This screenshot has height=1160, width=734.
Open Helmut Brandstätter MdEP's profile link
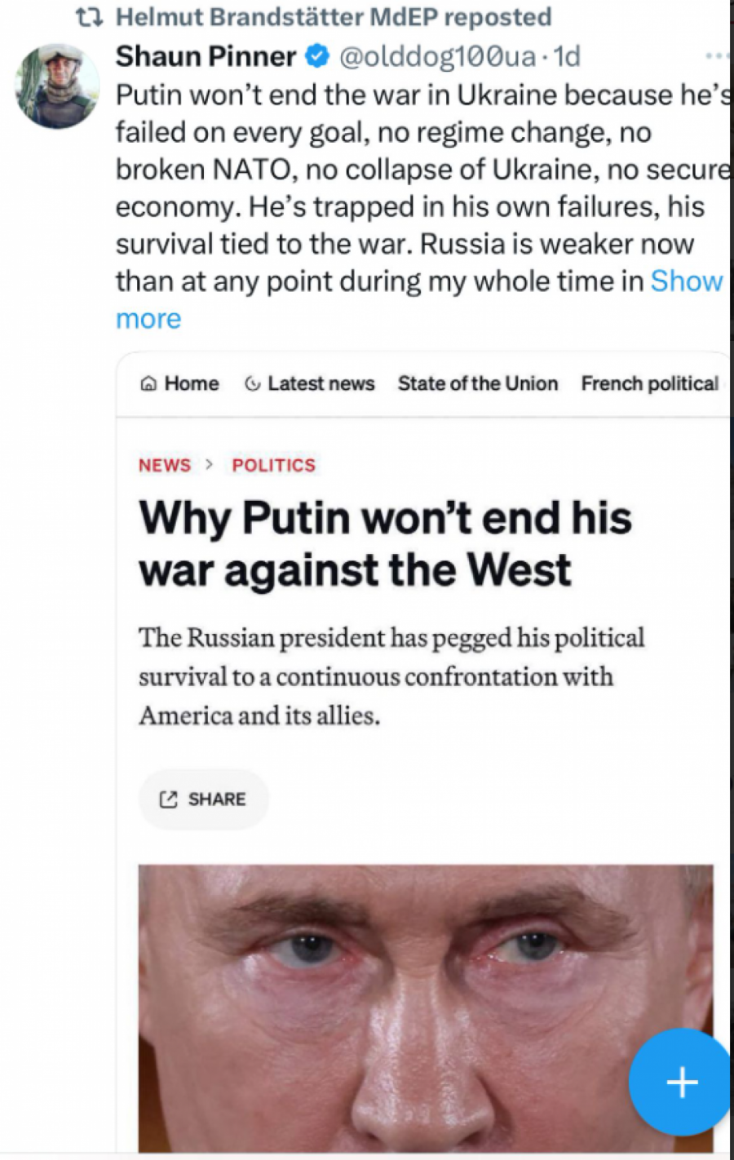pos(276,17)
